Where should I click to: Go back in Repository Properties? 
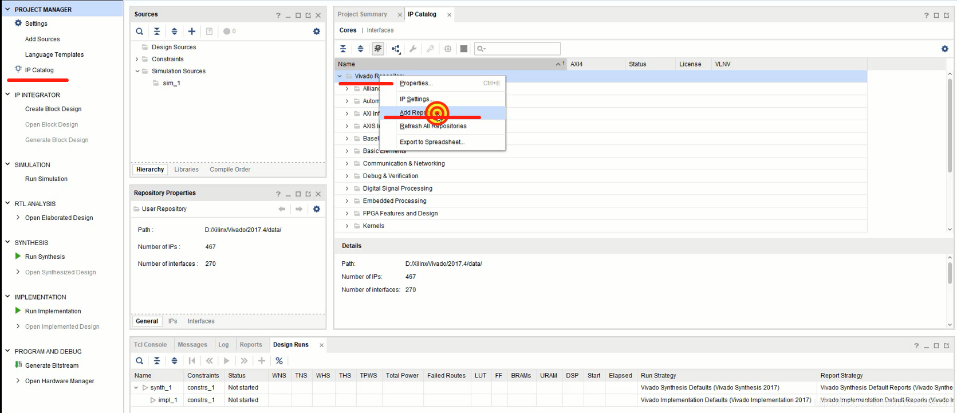pos(282,209)
